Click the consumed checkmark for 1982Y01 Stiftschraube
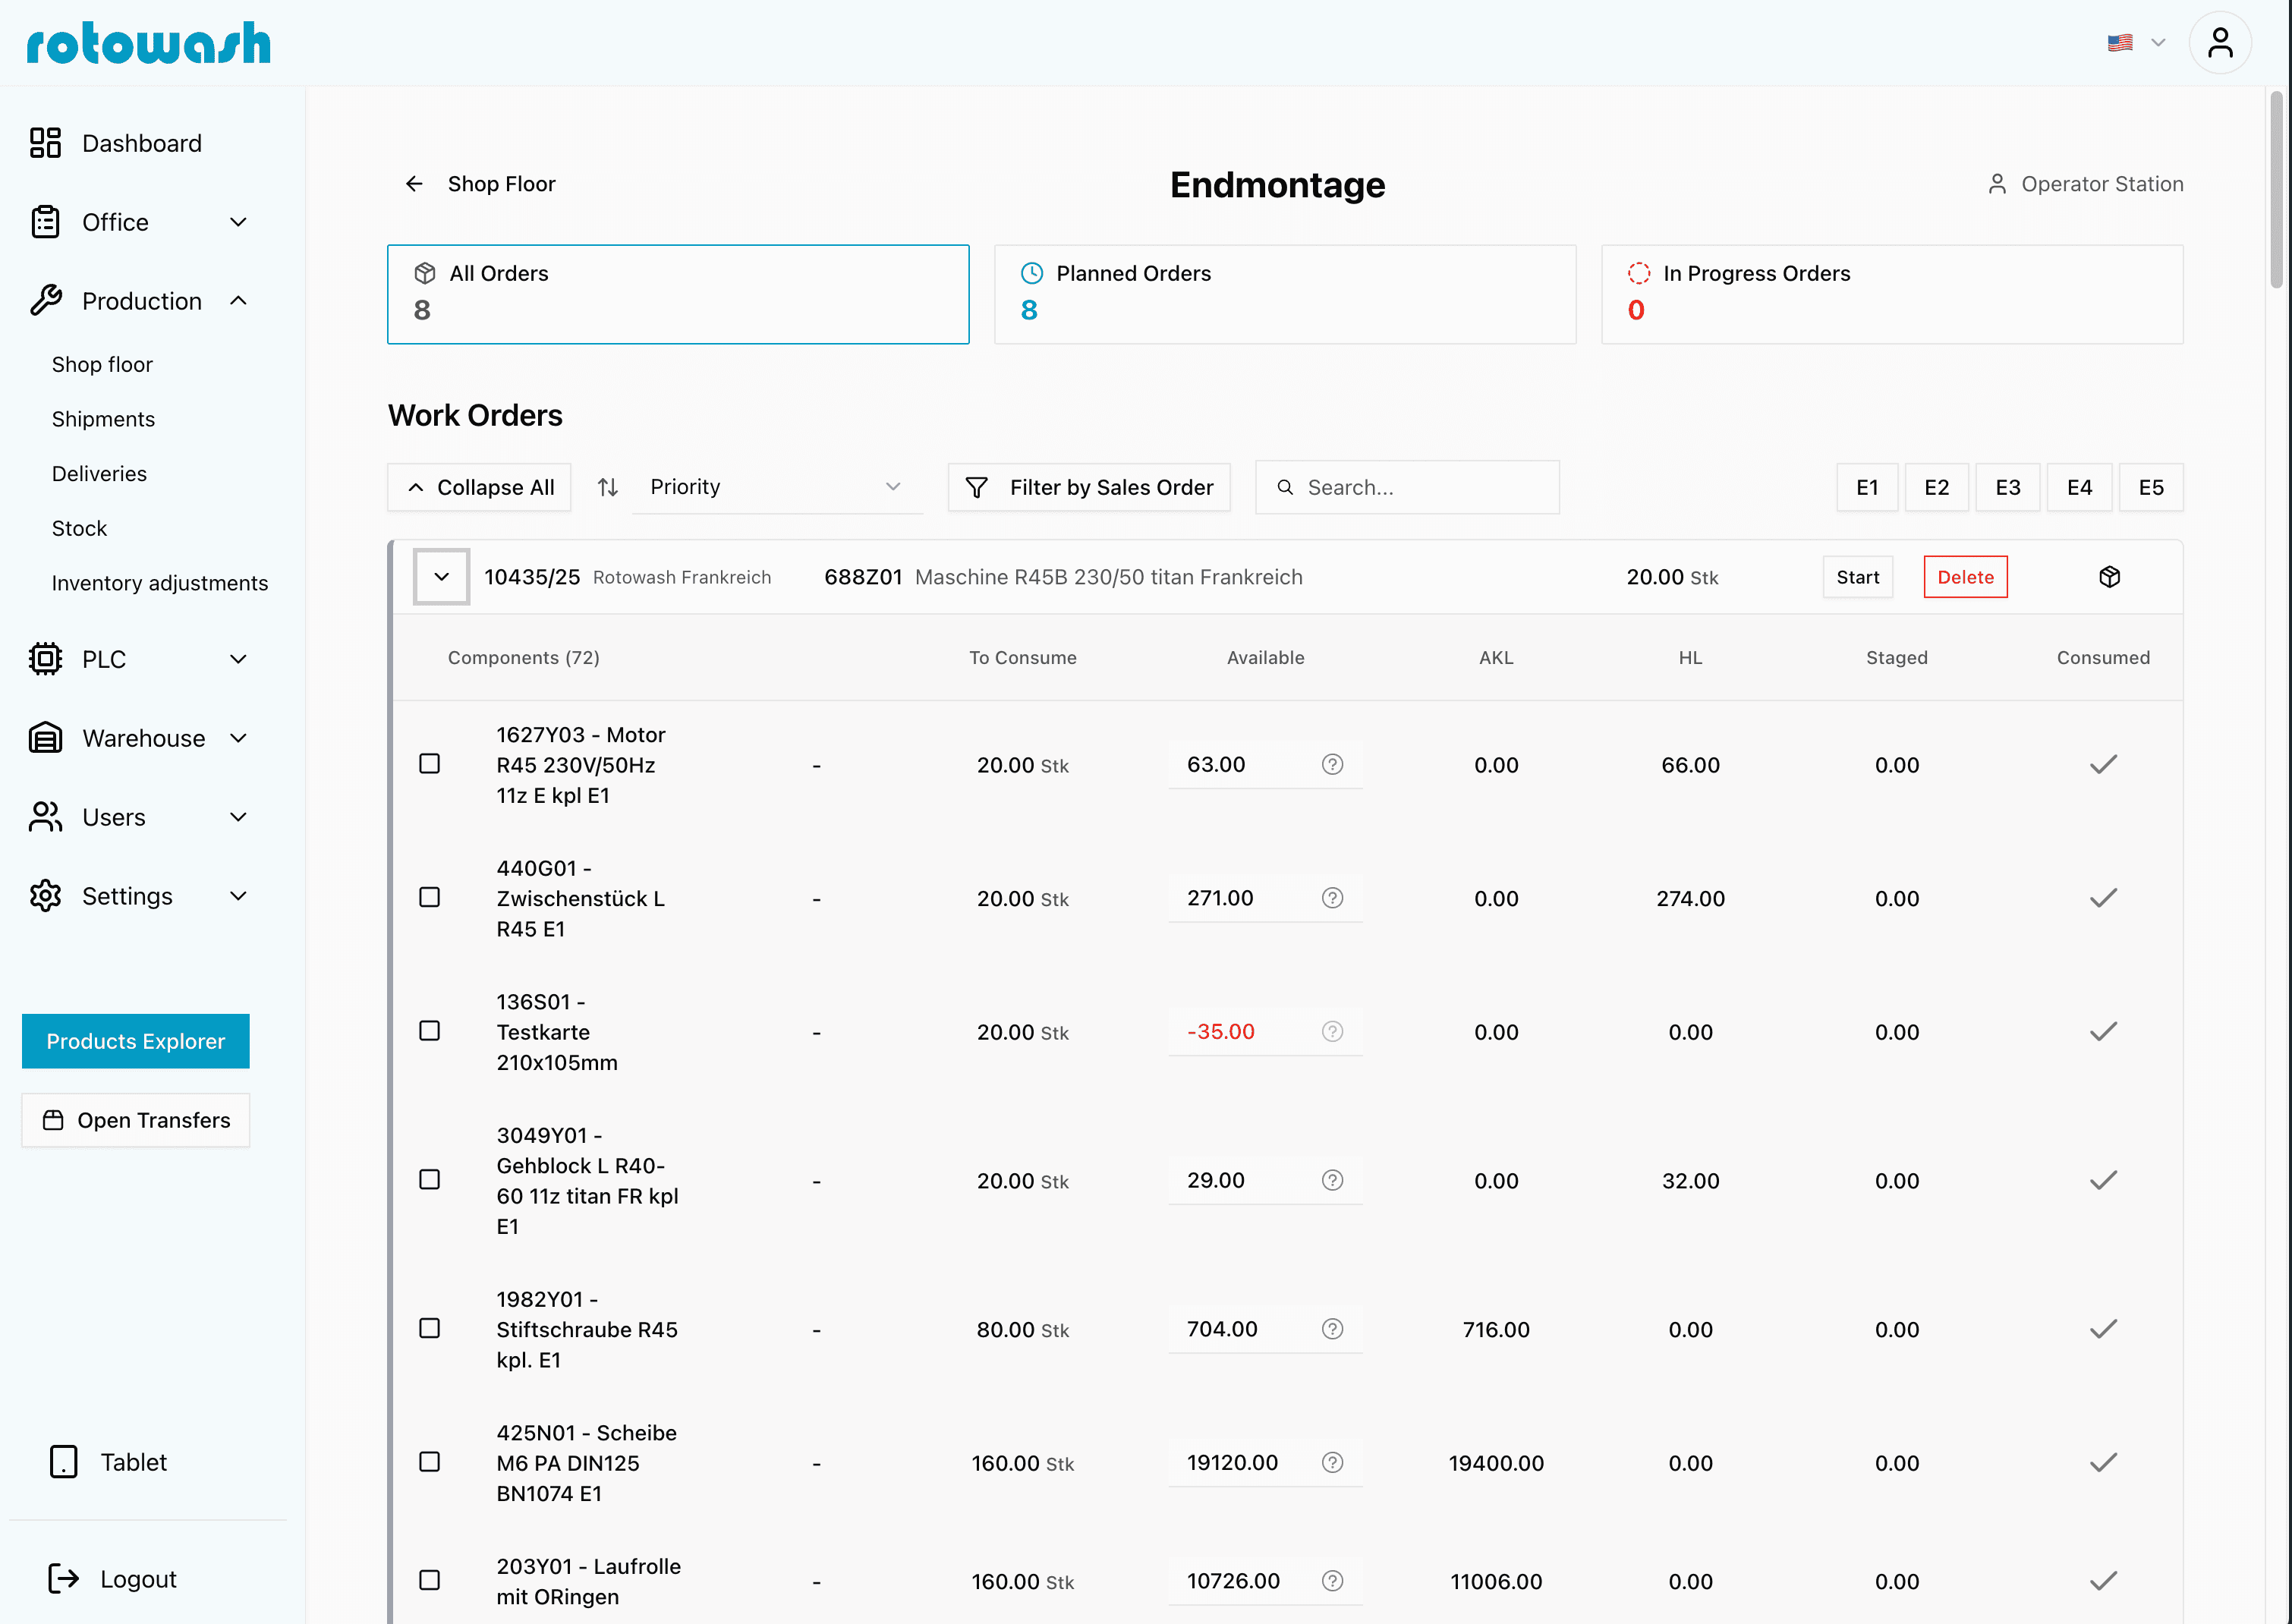2292x1624 pixels. point(2103,1329)
